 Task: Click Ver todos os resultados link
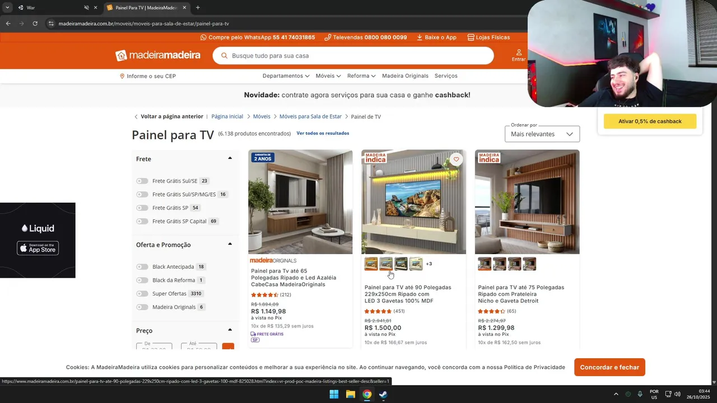pos(323,133)
